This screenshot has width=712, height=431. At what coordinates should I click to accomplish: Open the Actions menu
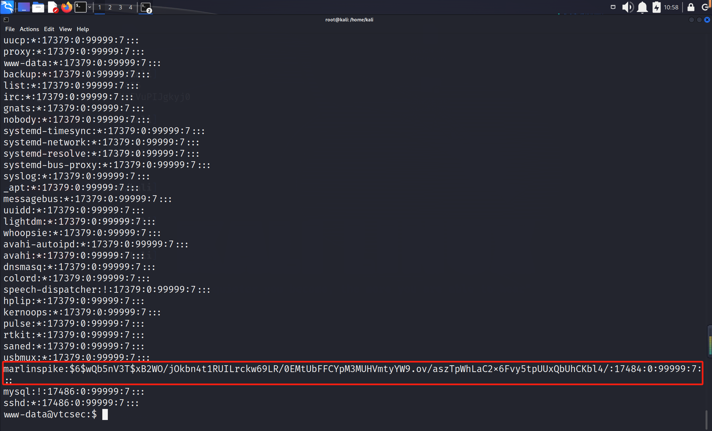[x=29, y=29]
